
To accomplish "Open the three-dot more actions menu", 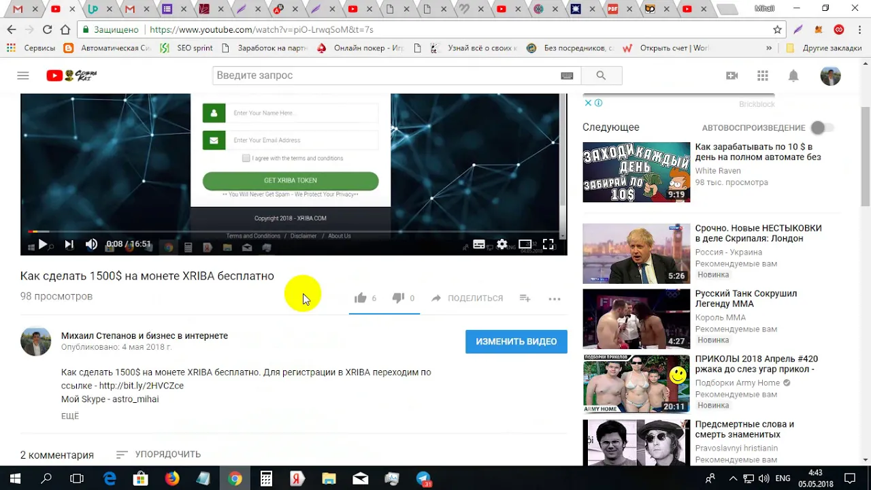I will [x=555, y=298].
